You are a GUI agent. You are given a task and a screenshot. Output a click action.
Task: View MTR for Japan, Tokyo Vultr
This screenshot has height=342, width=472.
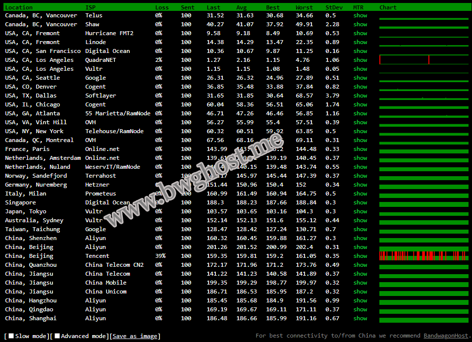coord(360,211)
